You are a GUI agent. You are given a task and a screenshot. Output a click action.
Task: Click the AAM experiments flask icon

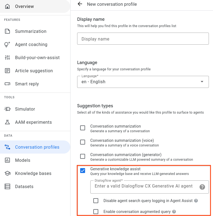(x=7, y=122)
